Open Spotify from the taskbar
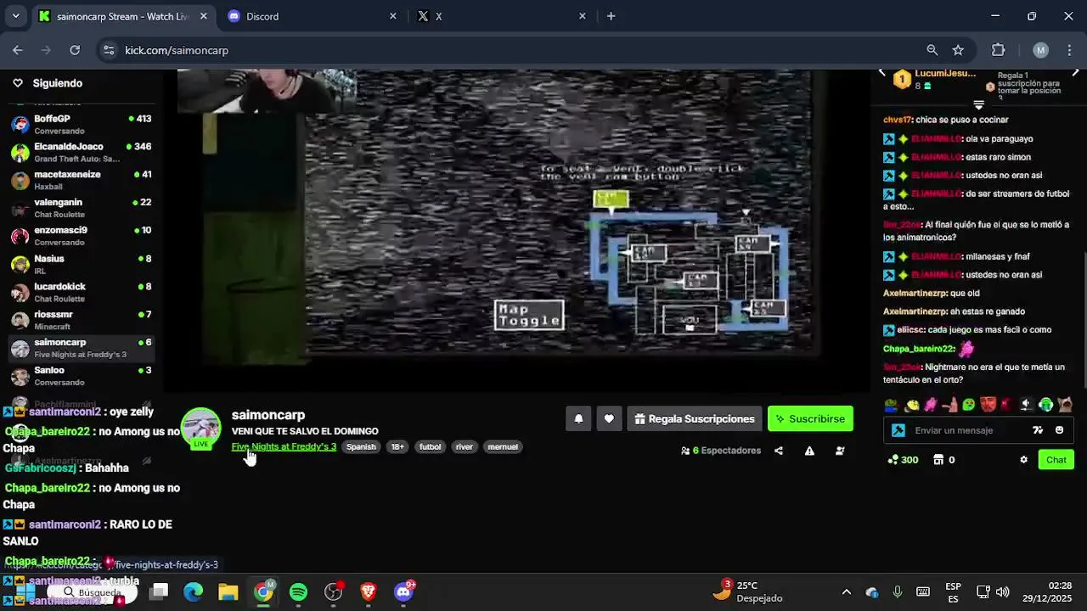This screenshot has width=1087, height=611. point(298,591)
